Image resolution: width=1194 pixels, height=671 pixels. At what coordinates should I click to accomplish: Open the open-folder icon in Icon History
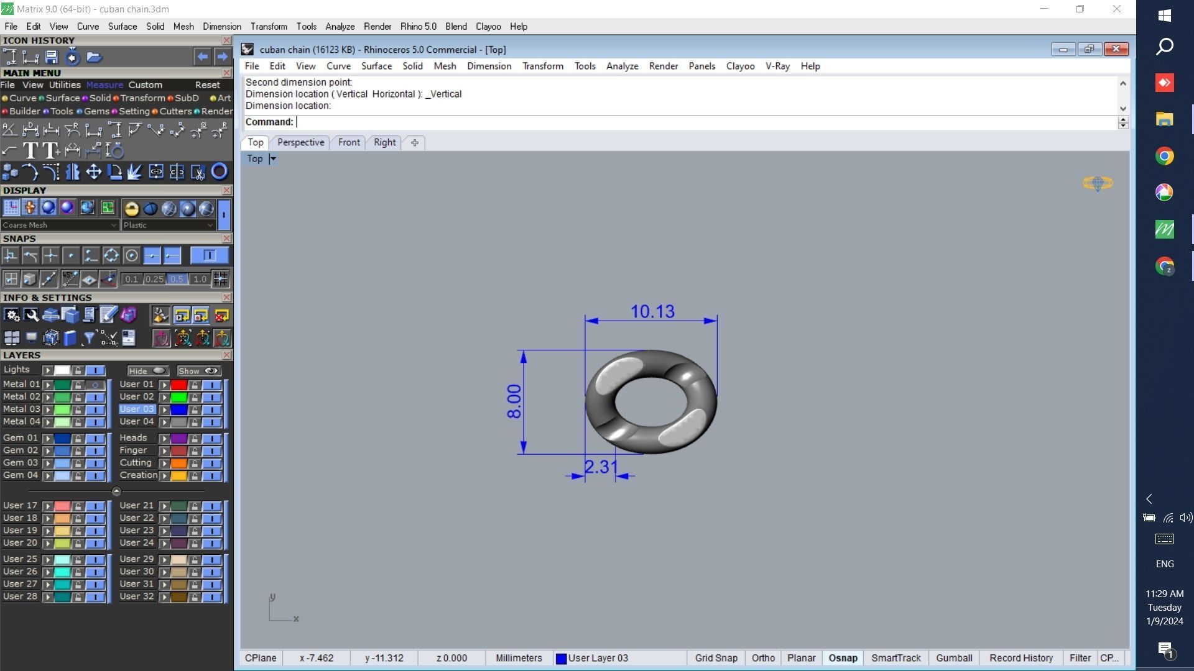pyautogui.click(x=94, y=57)
